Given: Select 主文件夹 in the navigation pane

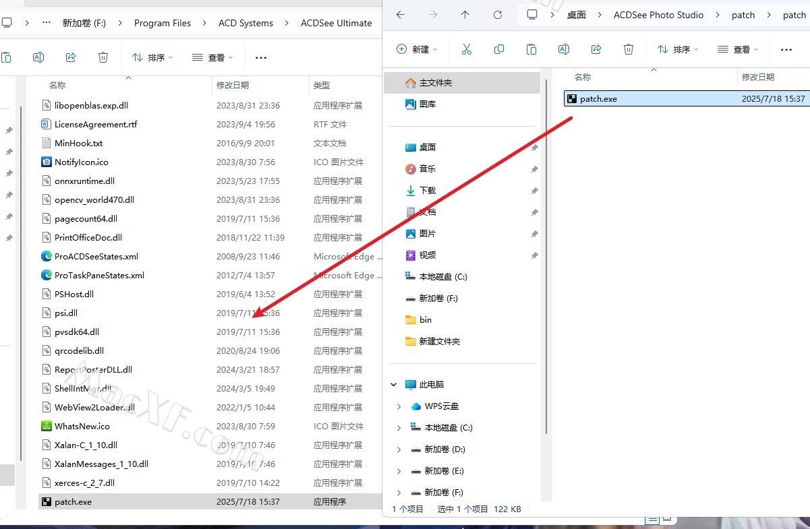Looking at the screenshot, I should click(462, 83).
